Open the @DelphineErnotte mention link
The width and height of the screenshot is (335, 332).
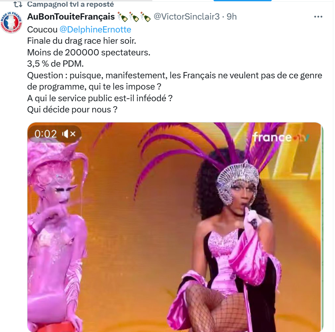point(95,30)
